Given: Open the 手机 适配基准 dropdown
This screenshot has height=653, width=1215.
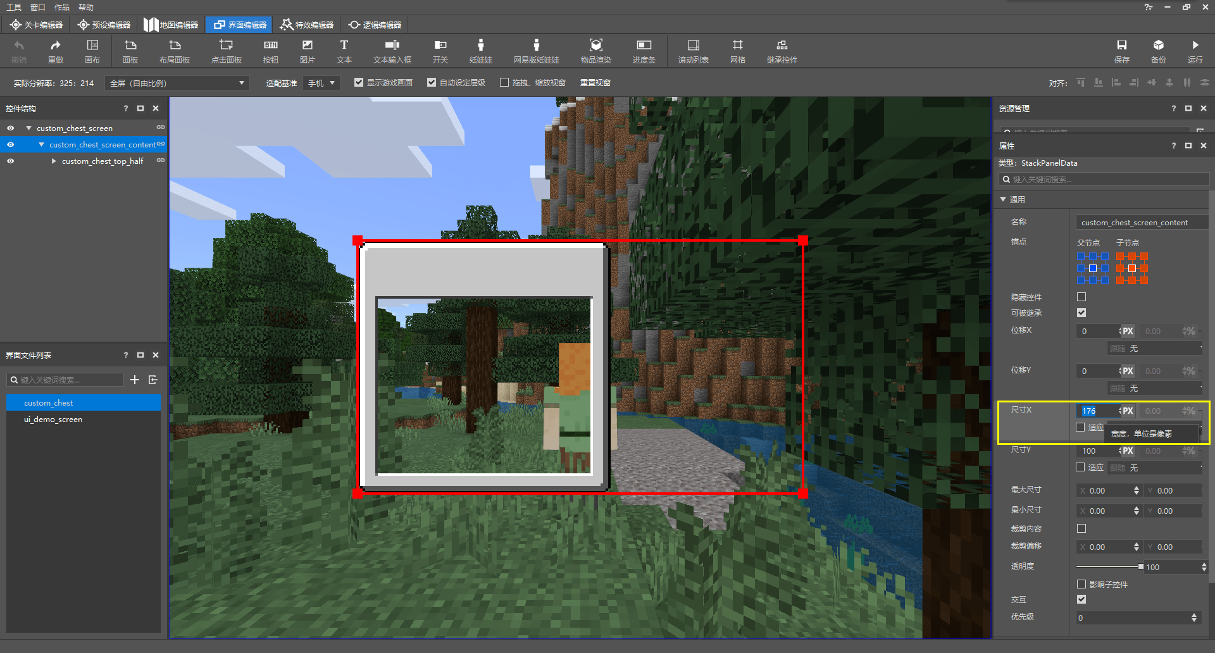Looking at the screenshot, I should [x=321, y=83].
